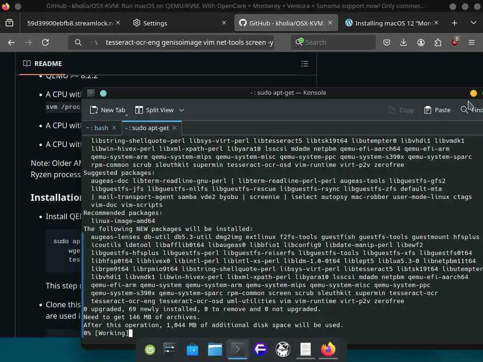Screen dimensions: 483x362
Task: Open the text document dock icon
Action: pos(306,349)
